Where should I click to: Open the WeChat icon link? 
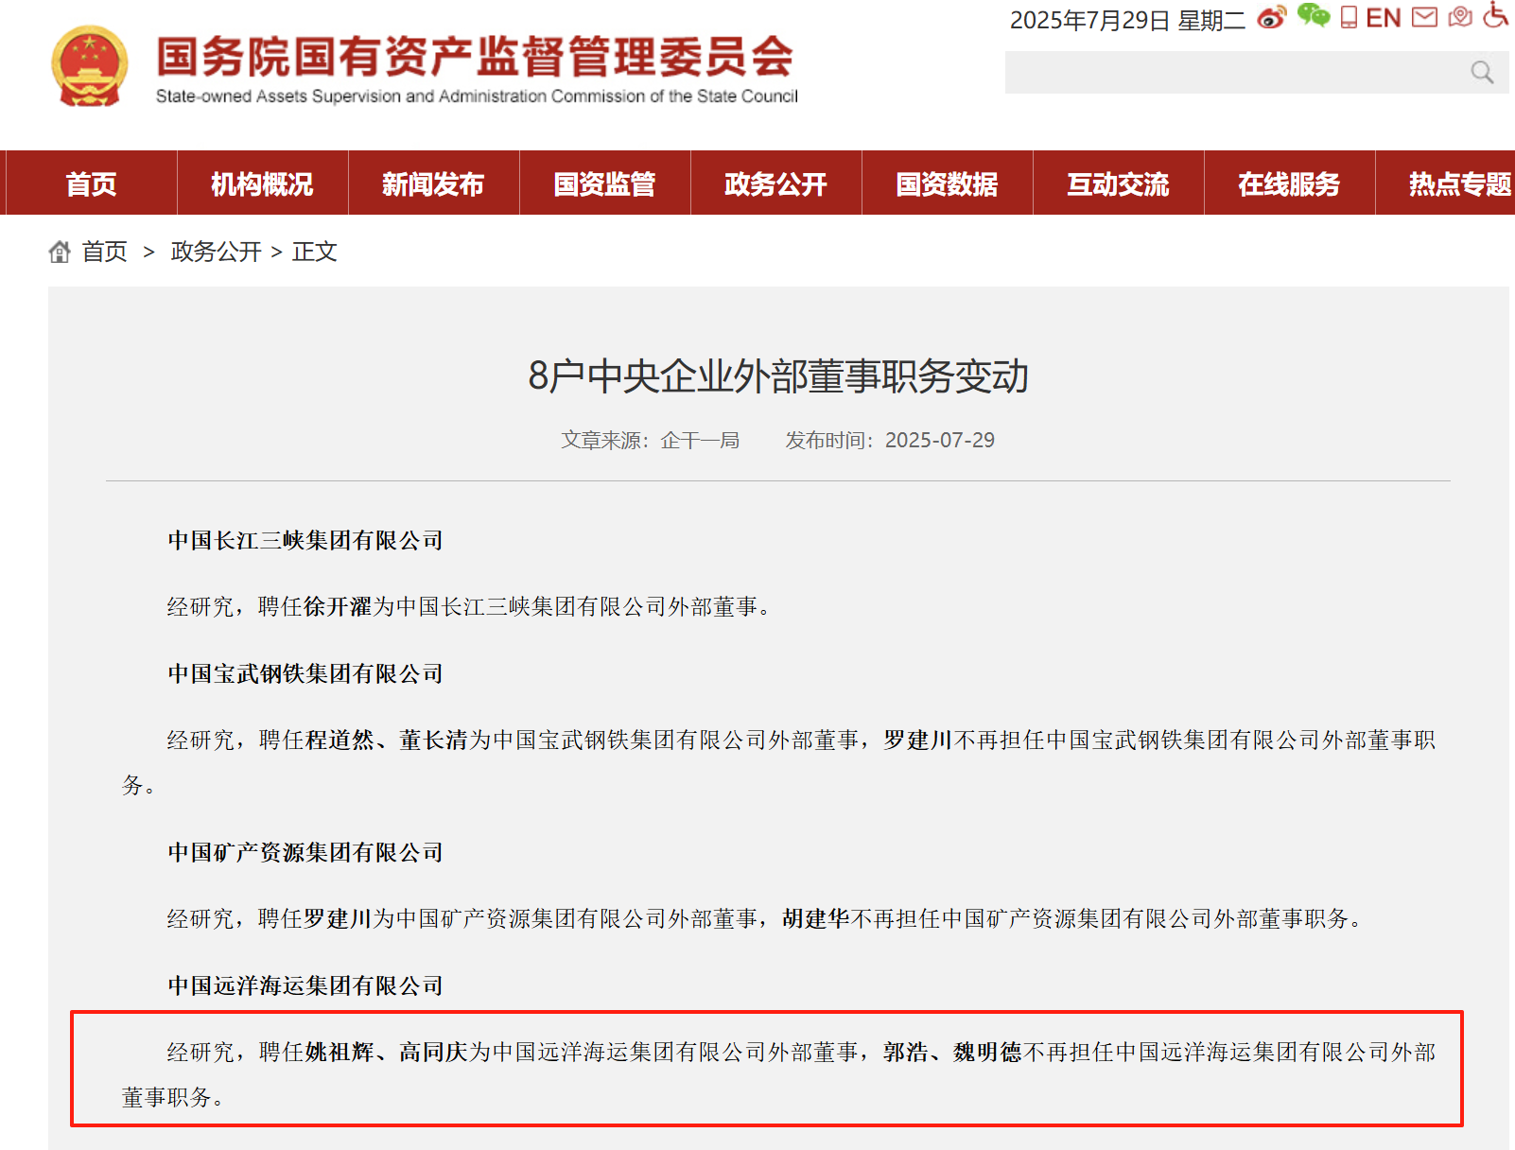[x=1314, y=16]
